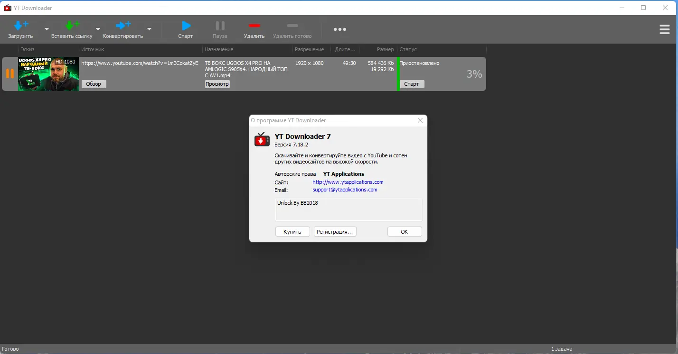Open the three-dots more options toolbar icon
This screenshot has height=354, width=678.
340,29
